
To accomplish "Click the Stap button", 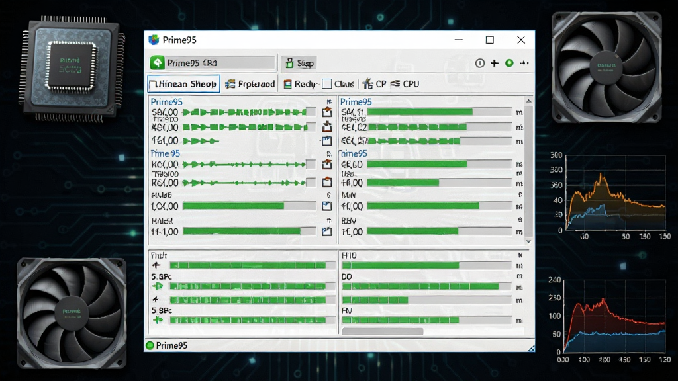I will (299, 63).
